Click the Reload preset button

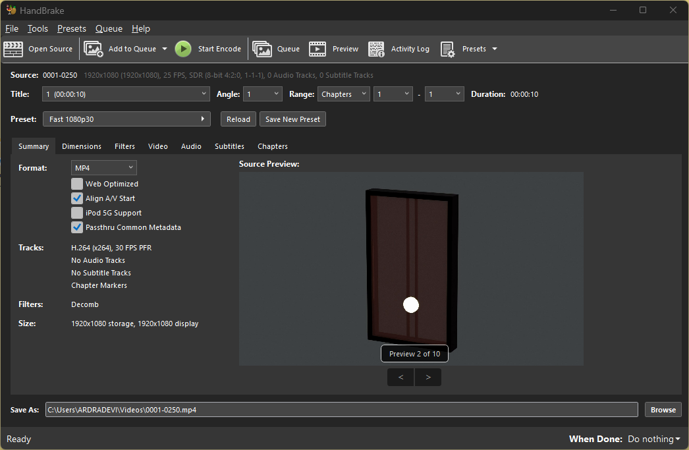[x=238, y=119]
